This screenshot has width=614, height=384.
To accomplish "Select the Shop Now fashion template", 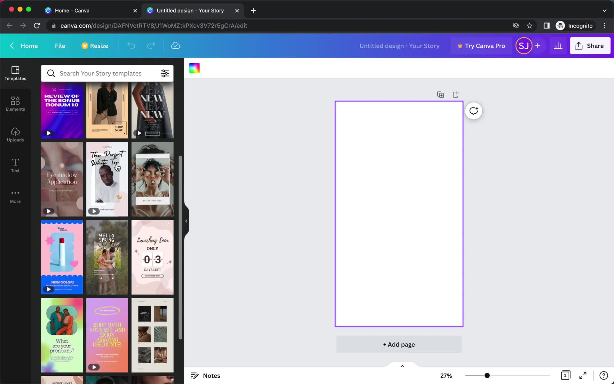I will (107, 110).
